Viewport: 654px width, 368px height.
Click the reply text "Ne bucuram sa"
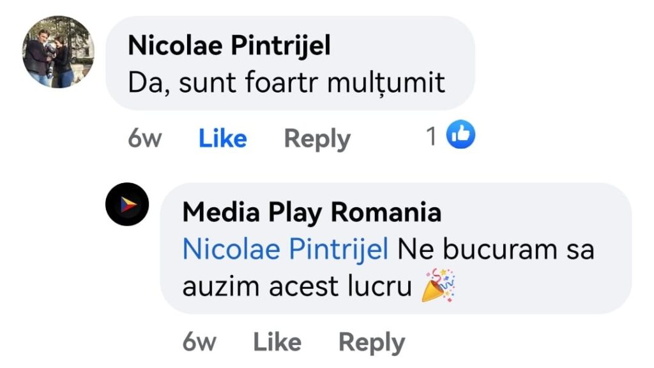[496, 249]
